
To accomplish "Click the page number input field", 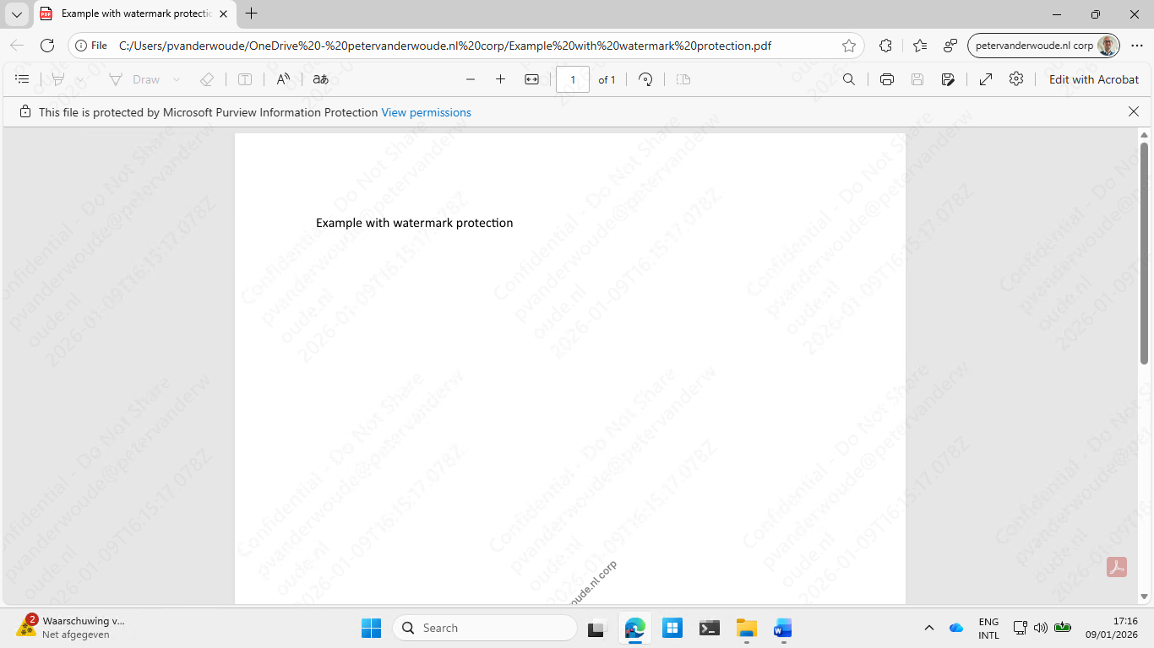I will coord(573,79).
